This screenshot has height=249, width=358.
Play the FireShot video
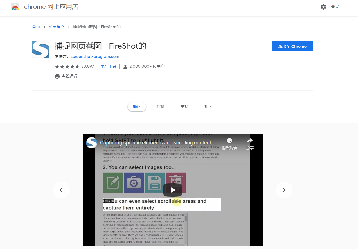coord(173,190)
